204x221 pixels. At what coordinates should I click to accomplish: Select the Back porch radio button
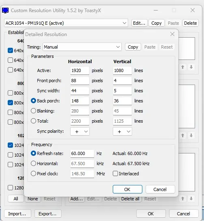(33, 101)
